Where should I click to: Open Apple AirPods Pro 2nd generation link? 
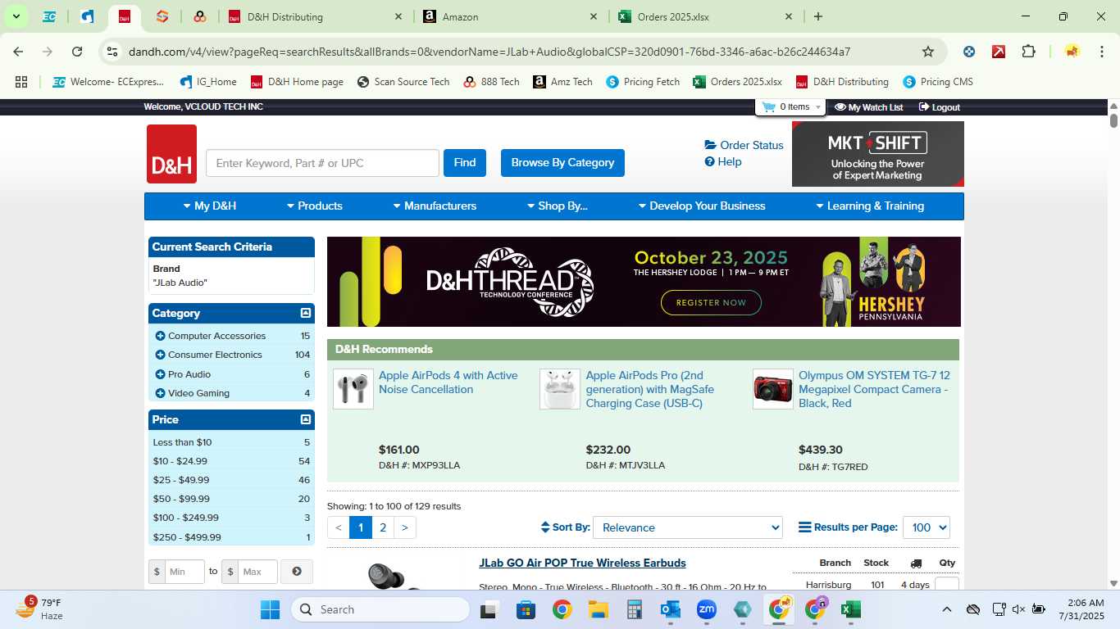point(650,389)
